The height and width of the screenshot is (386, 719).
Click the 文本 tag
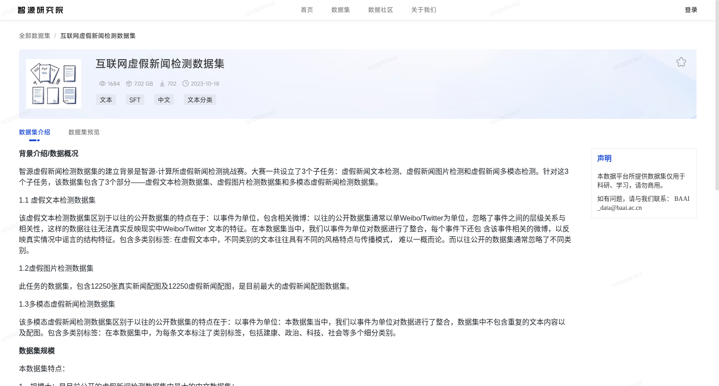(106, 100)
